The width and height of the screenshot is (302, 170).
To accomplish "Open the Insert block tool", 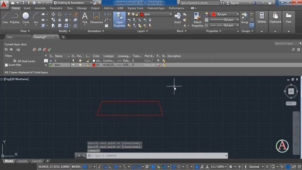I will coord(177,18).
